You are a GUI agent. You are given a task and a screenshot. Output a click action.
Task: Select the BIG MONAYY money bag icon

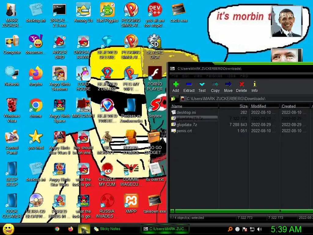point(107,142)
